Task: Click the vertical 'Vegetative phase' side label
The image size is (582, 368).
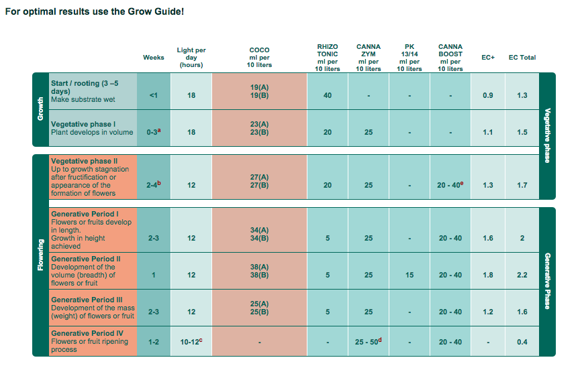Action: pyautogui.click(x=547, y=135)
